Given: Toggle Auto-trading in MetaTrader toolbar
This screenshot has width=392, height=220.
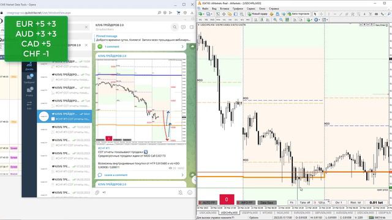Looking at the screenshot, I should pos(298,14).
